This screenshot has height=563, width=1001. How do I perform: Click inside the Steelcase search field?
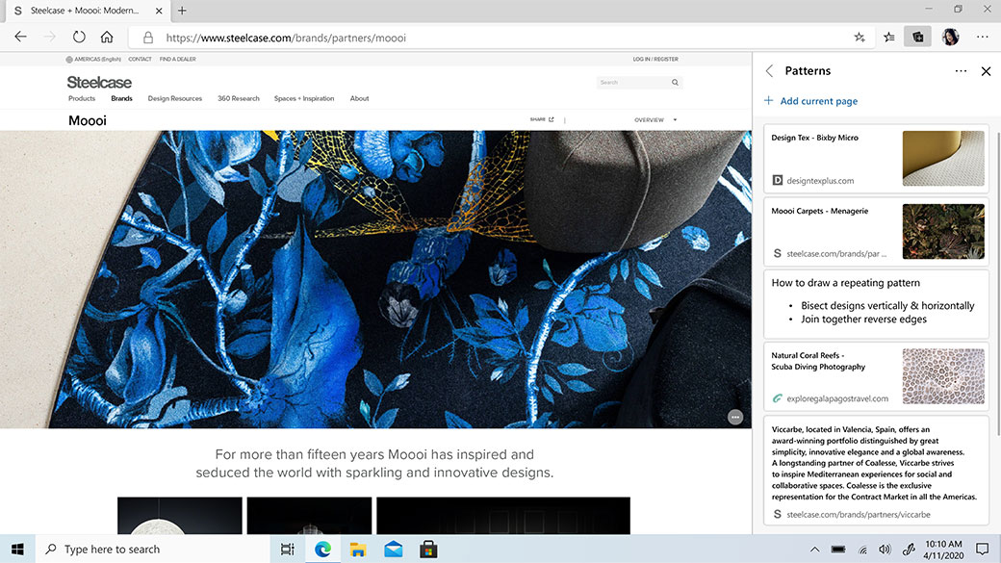635,82
